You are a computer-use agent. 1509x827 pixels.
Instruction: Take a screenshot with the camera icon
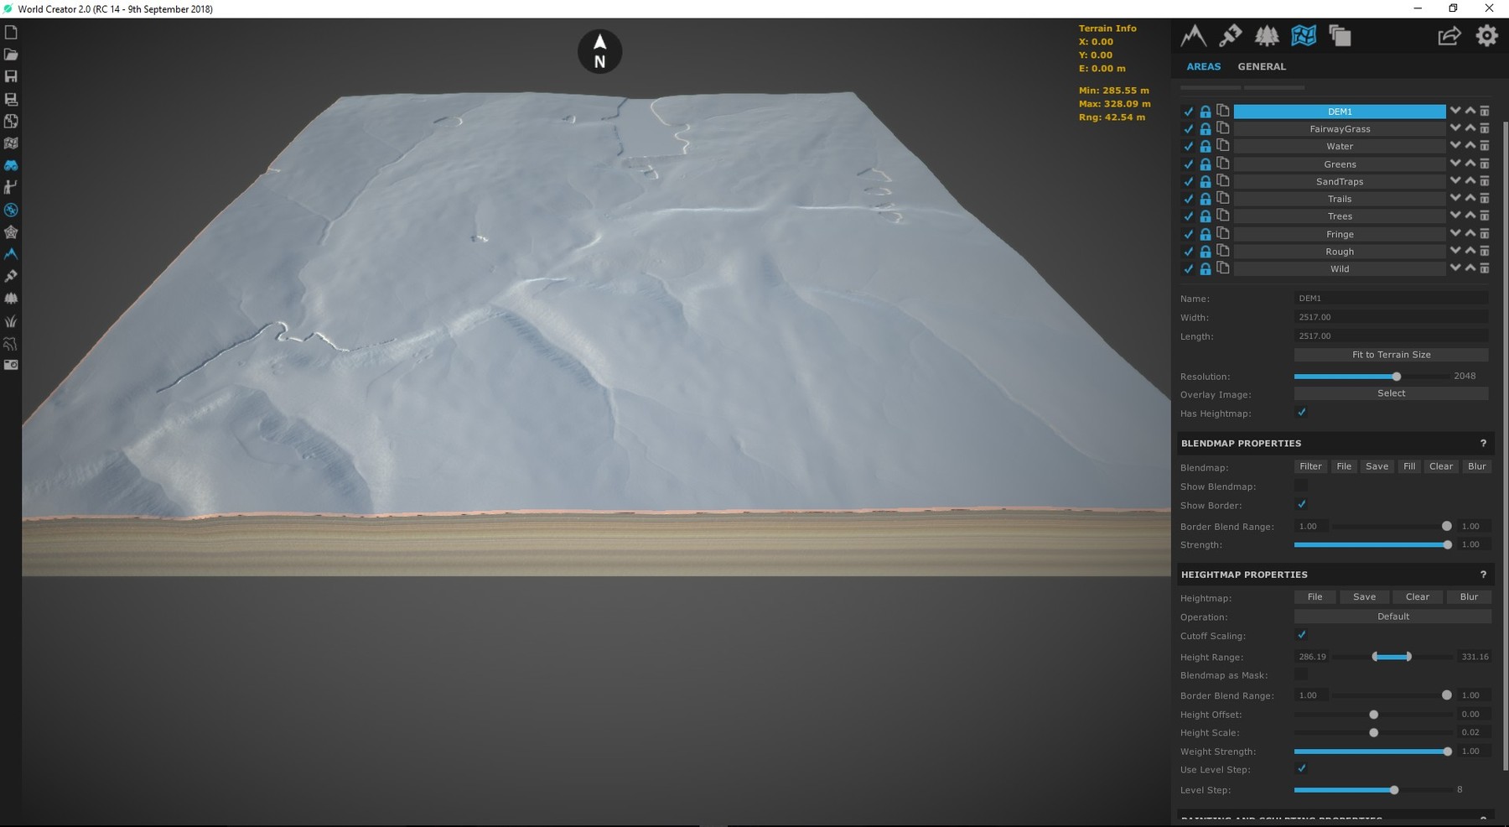(11, 365)
